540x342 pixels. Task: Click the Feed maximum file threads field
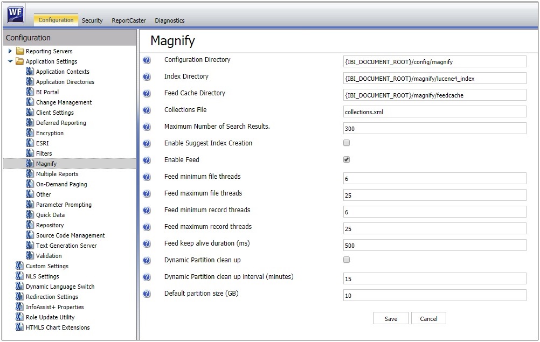coord(434,195)
